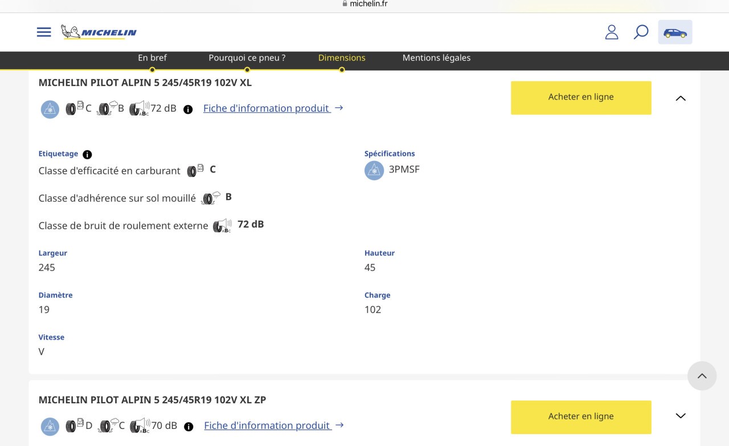The width and height of the screenshot is (729, 446).
Task: Click the lock icon beside michelin.fr
Action: [x=345, y=3]
